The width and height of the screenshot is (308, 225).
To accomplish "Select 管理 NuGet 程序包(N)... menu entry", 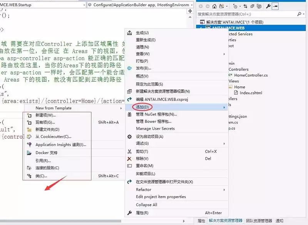I will click(x=156, y=114).
